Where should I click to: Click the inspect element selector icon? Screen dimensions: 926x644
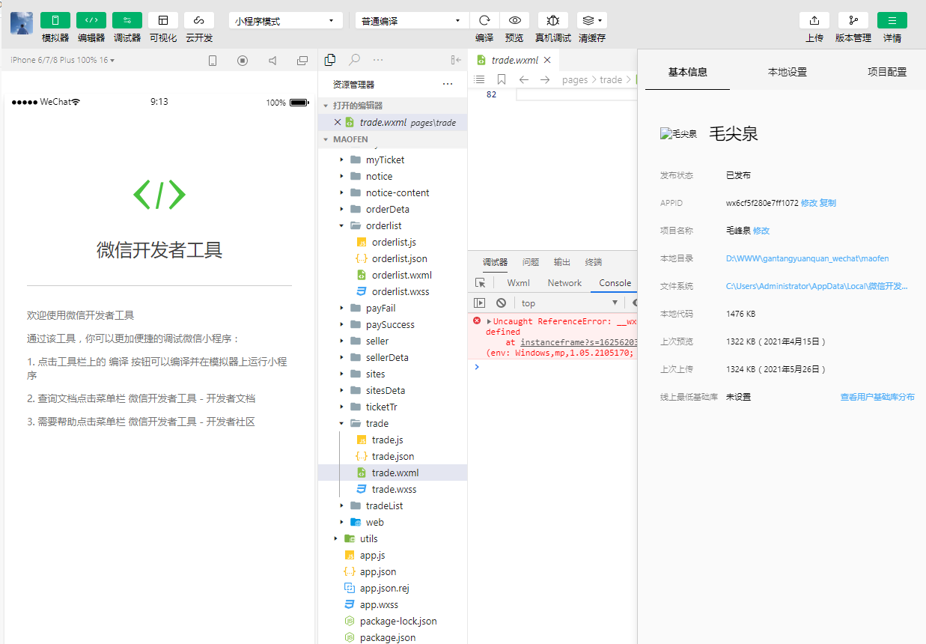(481, 283)
